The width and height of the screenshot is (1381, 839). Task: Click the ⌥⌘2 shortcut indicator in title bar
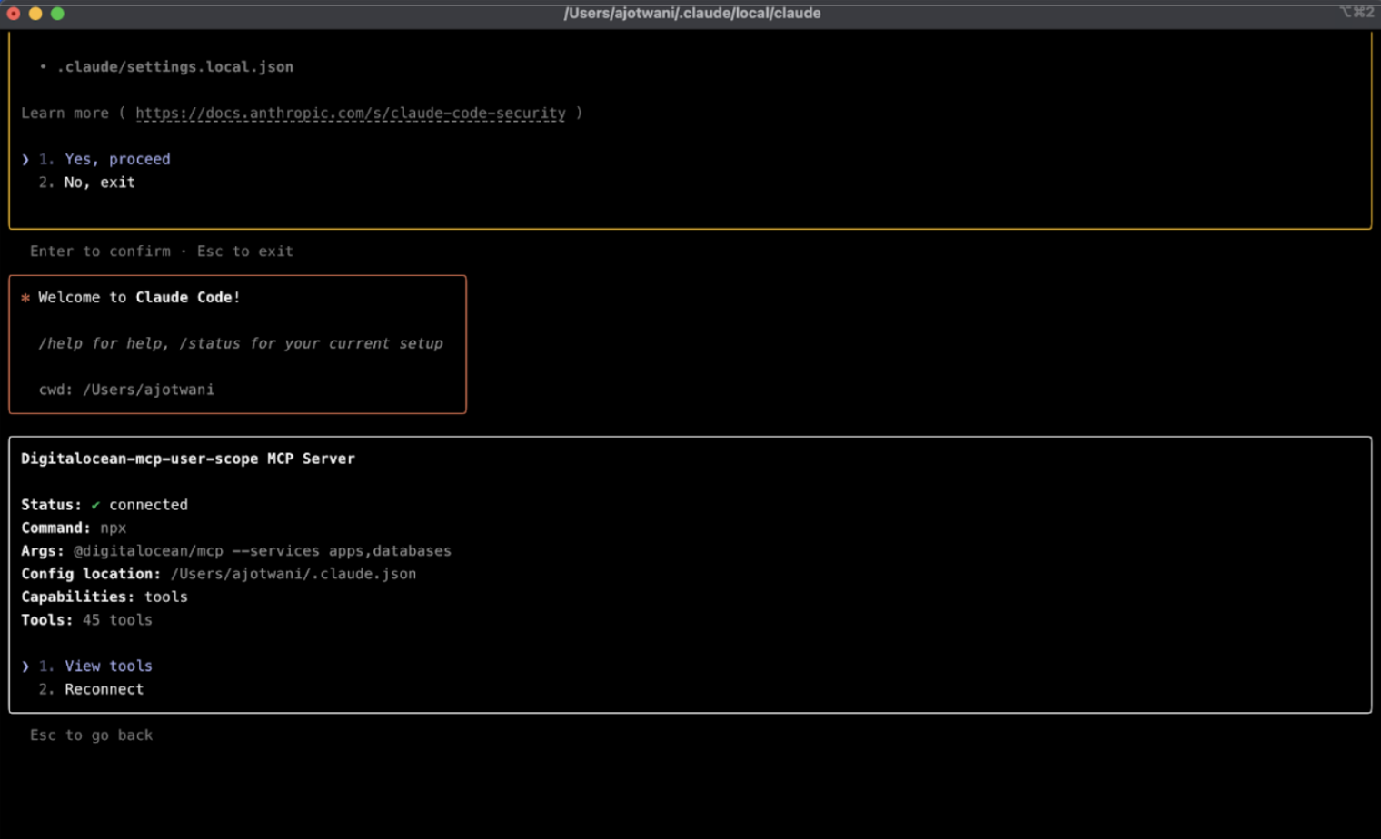pos(1356,13)
